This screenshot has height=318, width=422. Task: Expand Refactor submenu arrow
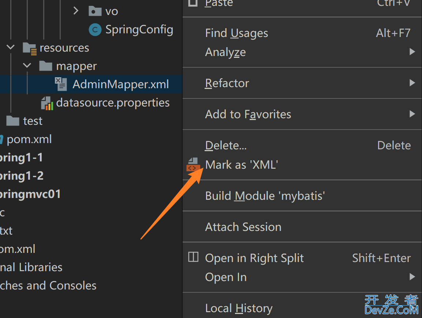412,83
